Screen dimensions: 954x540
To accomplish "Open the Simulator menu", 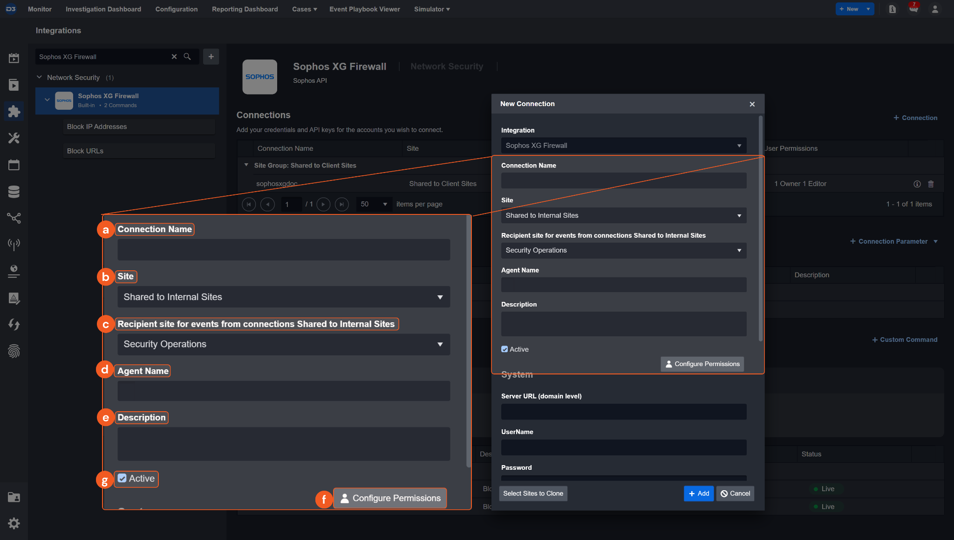I will click(x=432, y=9).
